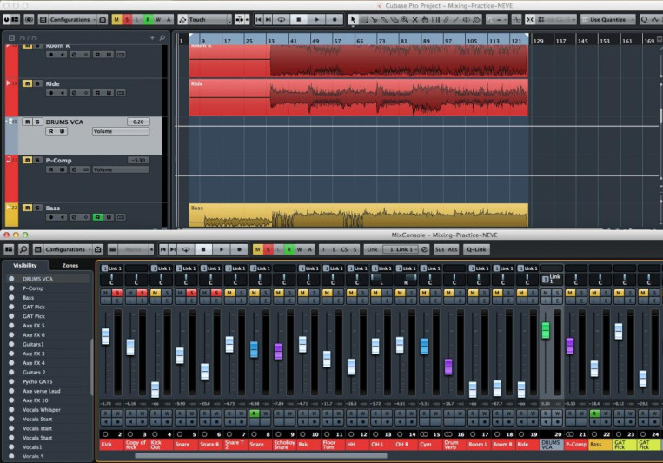Select the Comp hand tool
Viewport: 663px width, 463px height.
click(x=425, y=19)
